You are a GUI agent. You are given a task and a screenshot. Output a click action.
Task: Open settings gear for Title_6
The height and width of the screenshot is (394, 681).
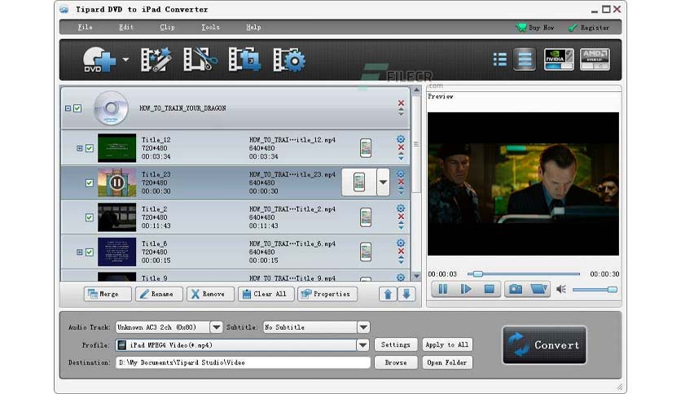[x=401, y=243]
